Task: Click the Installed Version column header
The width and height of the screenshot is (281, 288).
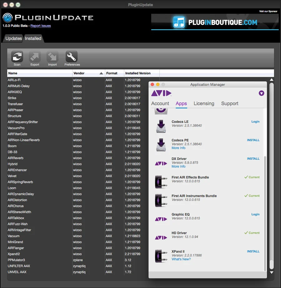Action: coord(142,73)
